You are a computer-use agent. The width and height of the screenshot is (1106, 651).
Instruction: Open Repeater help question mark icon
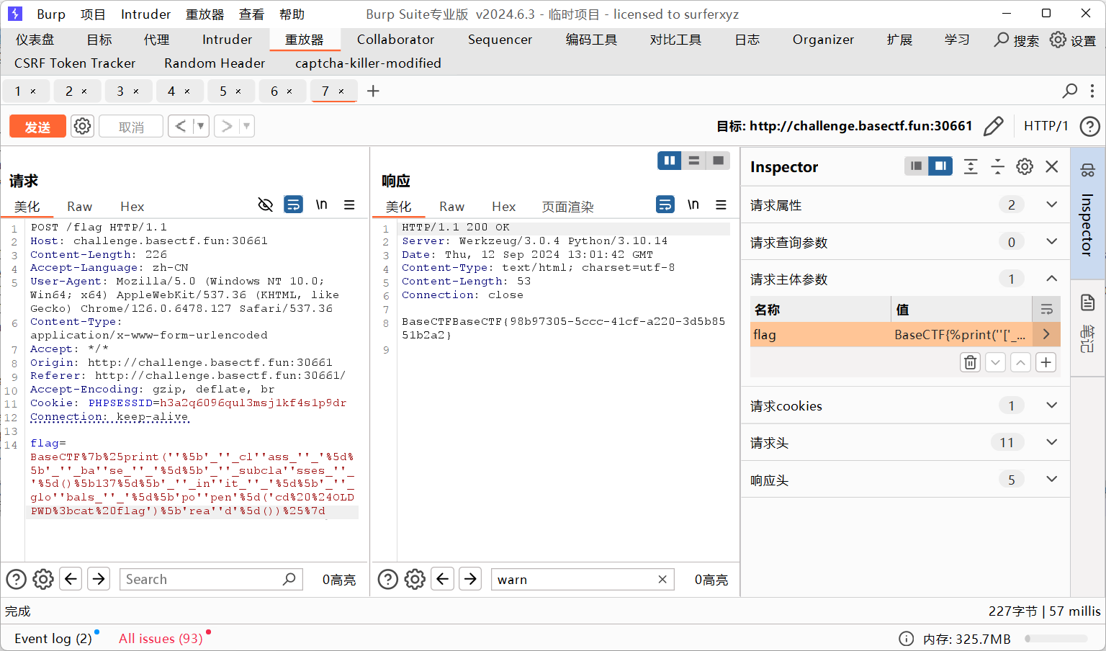pyautogui.click(x=1089, y=127)
